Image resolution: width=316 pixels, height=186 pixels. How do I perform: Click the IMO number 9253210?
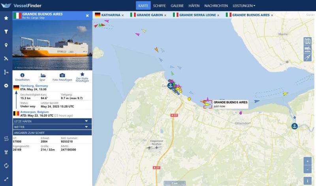pyautogui.click(x=67, y=142)
